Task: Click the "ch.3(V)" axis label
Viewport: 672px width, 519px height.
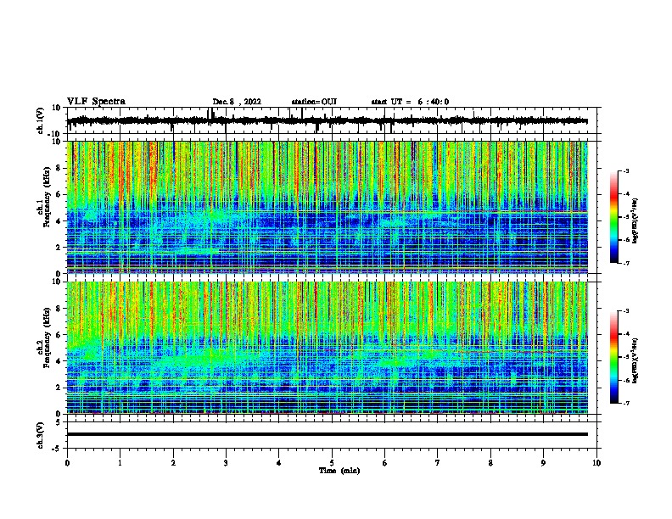Action: (x=40, y=435)
